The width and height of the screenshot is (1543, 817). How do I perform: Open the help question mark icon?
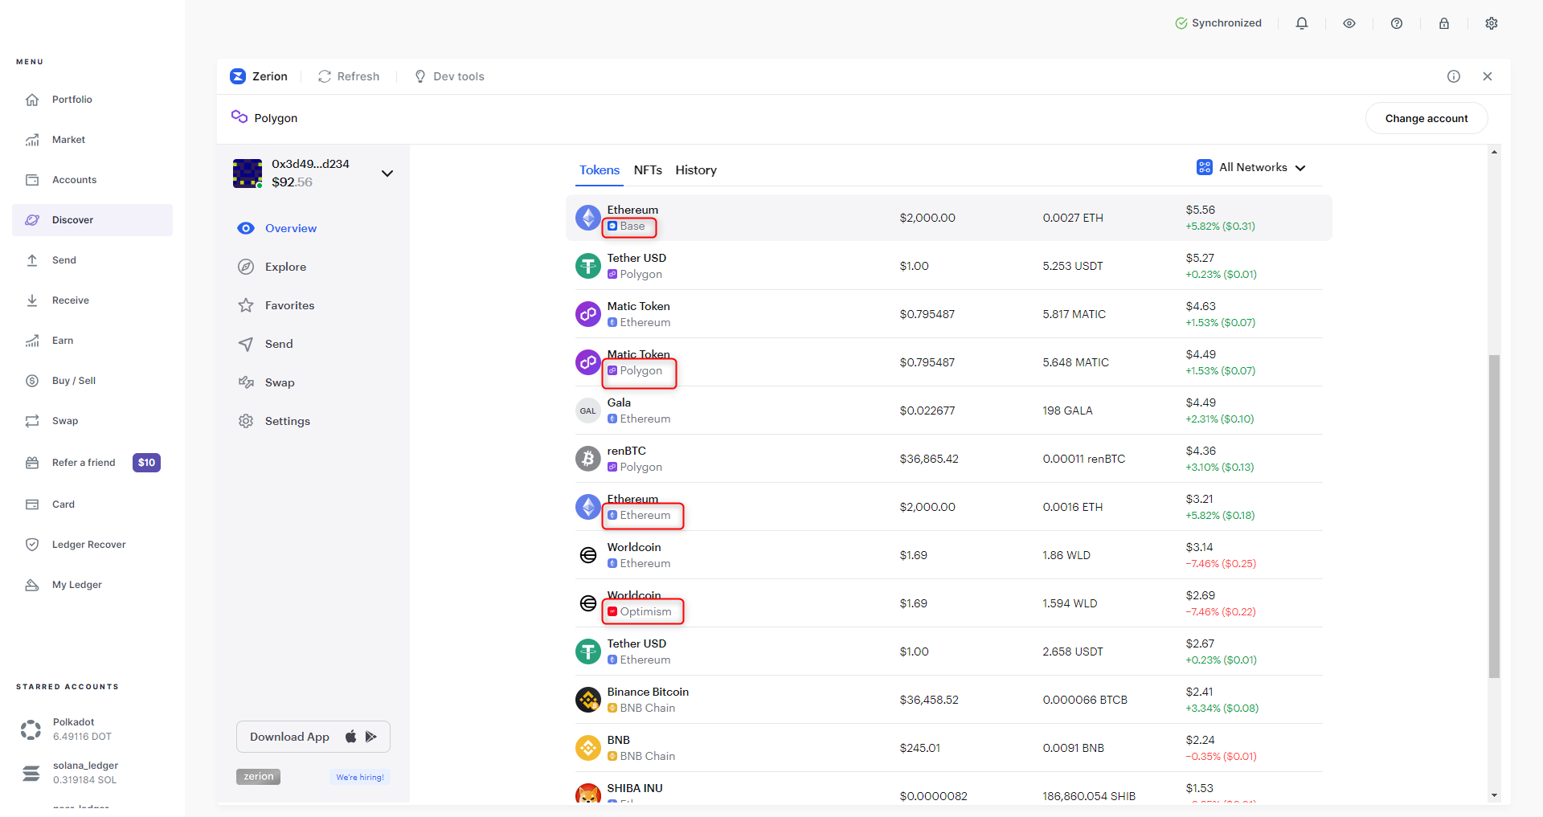(x=1397, y=23)
